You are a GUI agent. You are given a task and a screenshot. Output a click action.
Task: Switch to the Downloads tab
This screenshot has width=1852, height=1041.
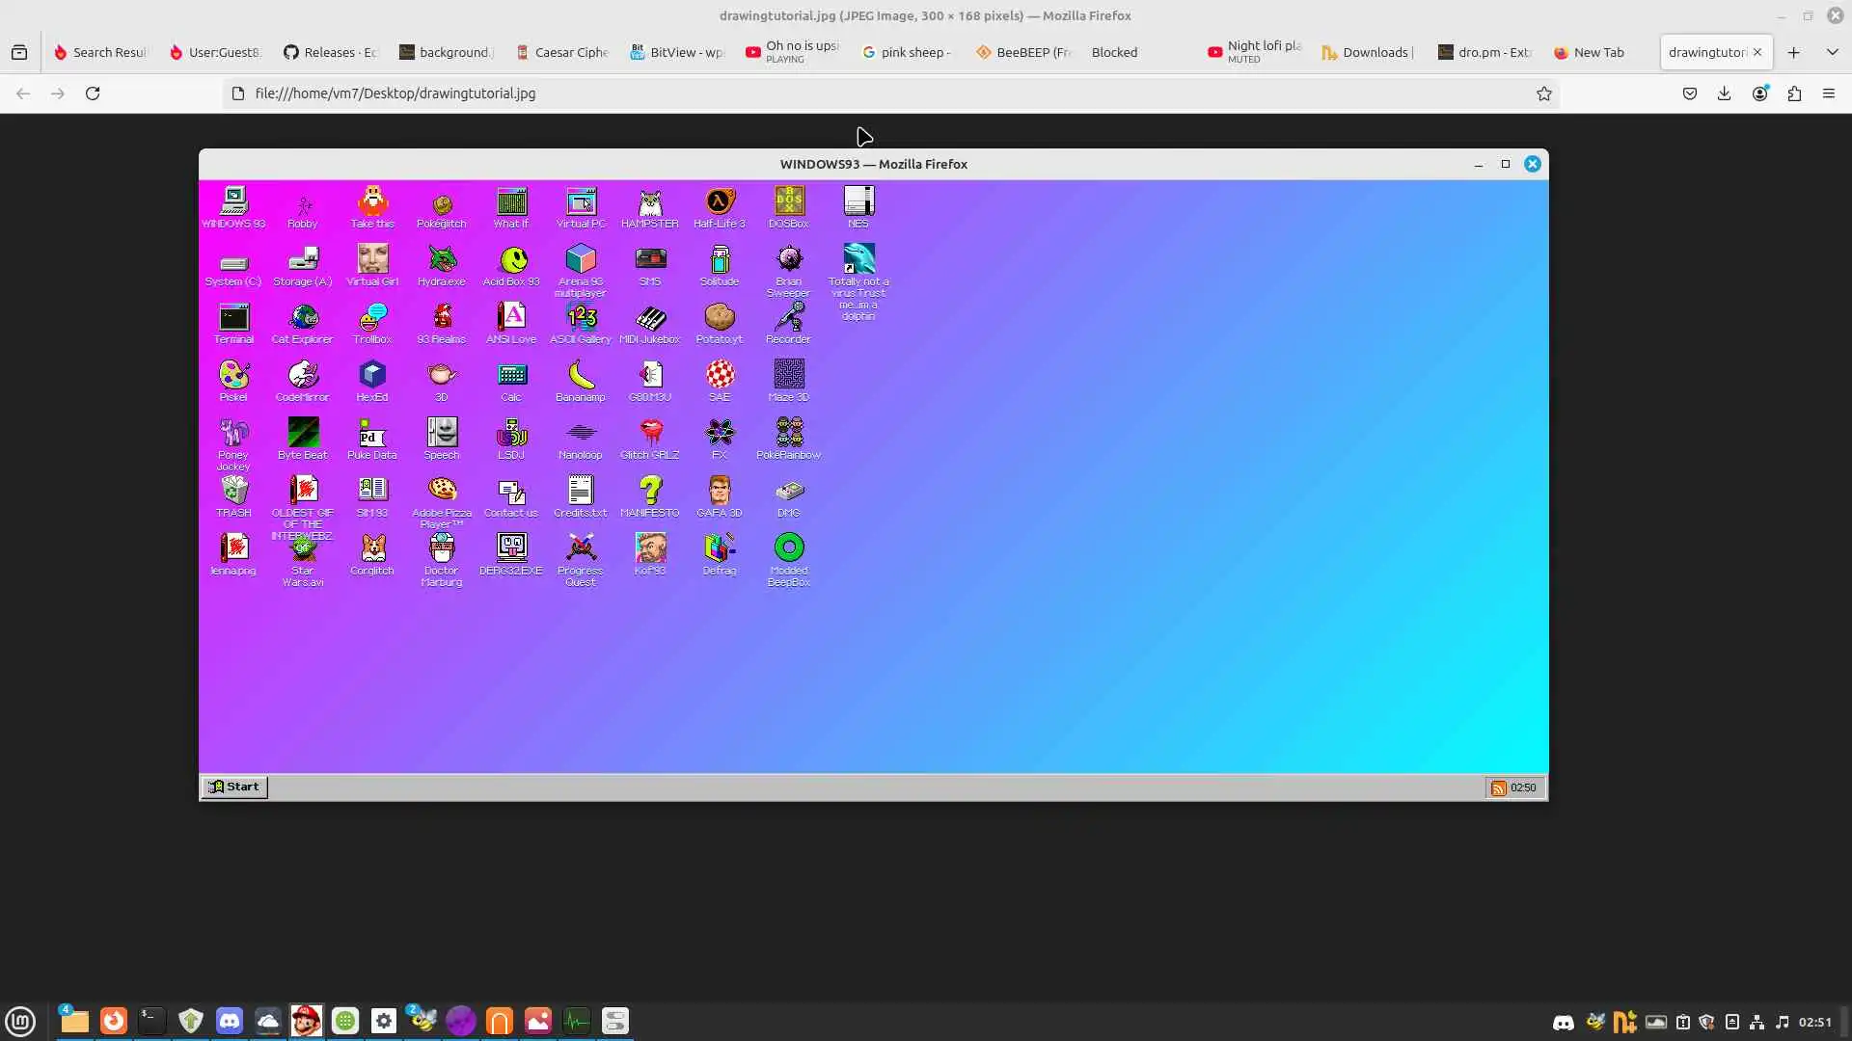coord(1368,52)
